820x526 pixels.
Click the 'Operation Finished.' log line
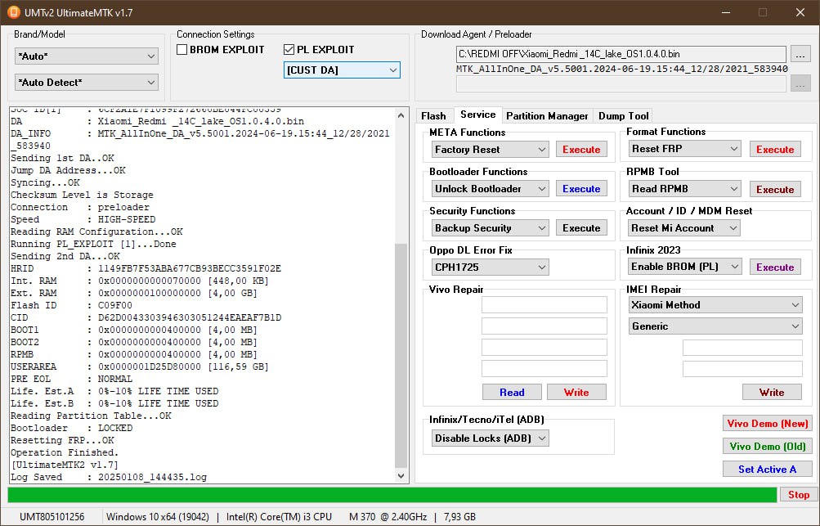(x=65, y=452)
